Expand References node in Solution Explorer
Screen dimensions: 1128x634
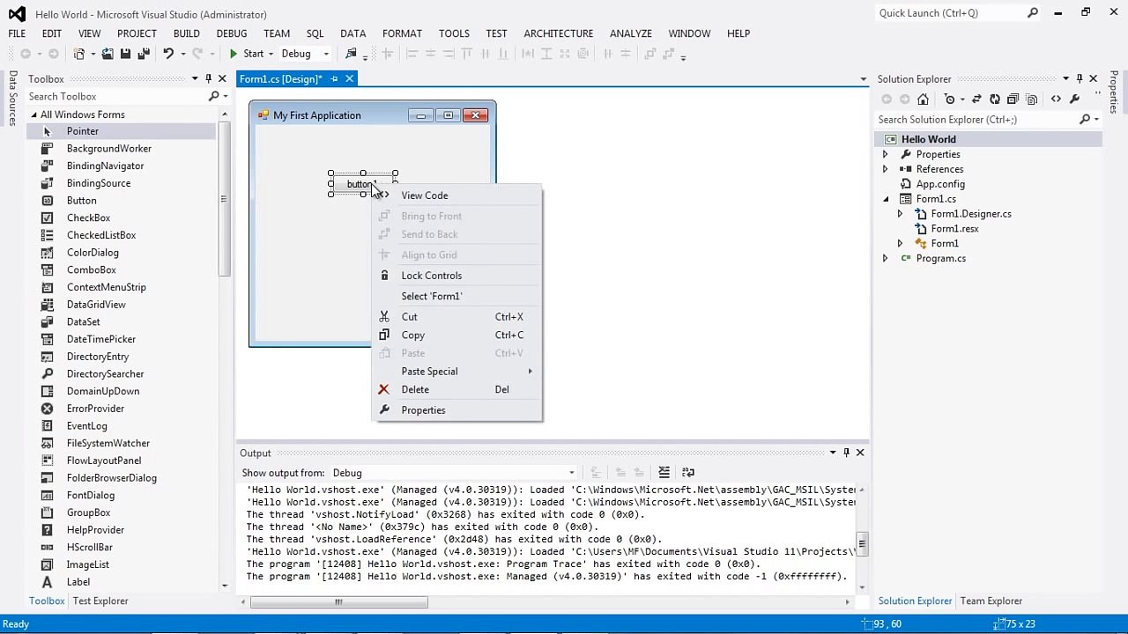click(885, 169)
